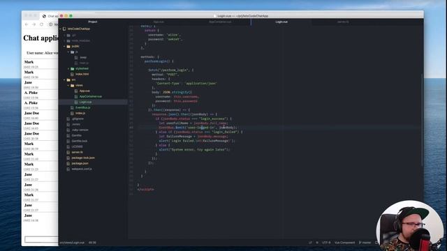447x251 pixels.
Task: Change LF line ending in status bar
Action: pyautogui.click(x=310, y=243)
